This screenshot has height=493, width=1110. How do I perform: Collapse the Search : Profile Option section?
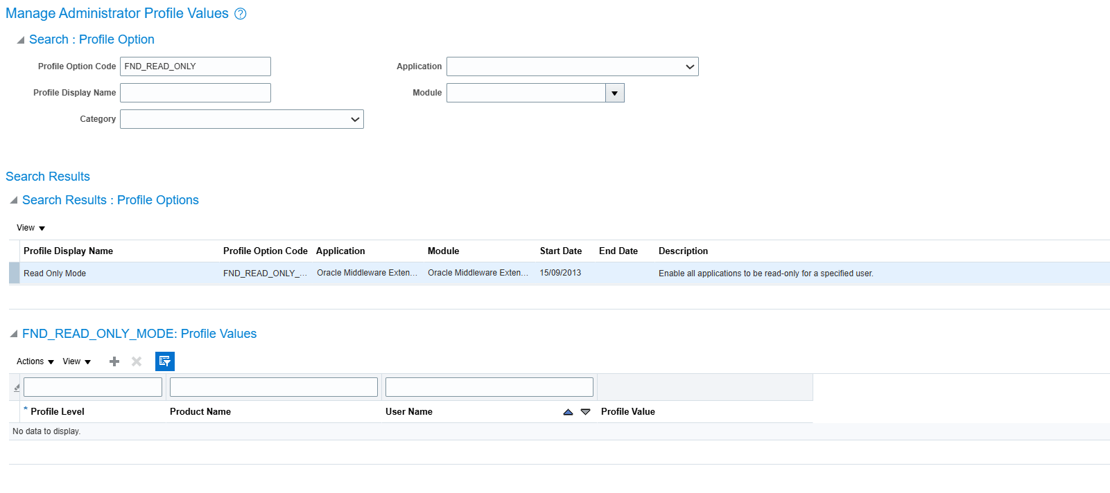tap(21, 40)
